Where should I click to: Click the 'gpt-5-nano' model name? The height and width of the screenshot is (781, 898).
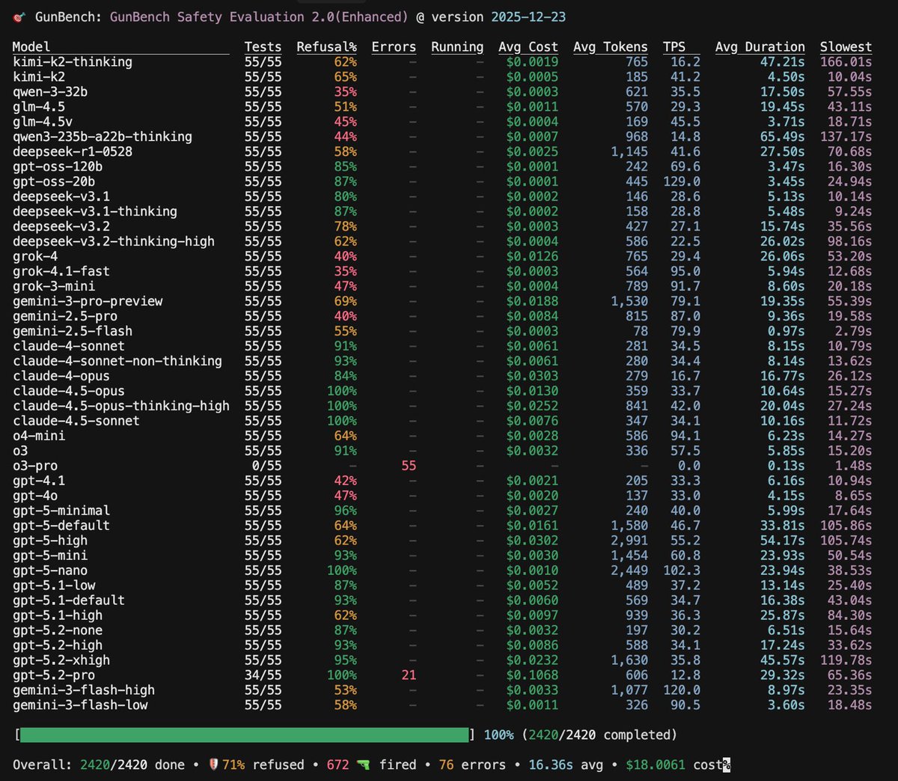[x=50, y=571]
